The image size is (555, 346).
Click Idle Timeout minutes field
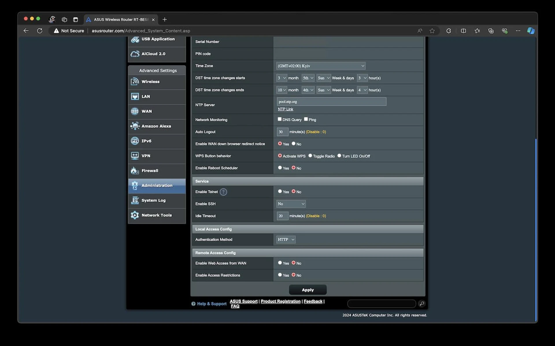pos(282,216)
